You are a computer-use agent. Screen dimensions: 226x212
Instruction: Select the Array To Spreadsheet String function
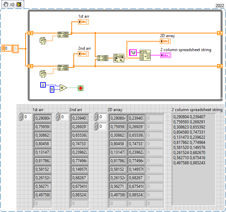click(145, 55)
